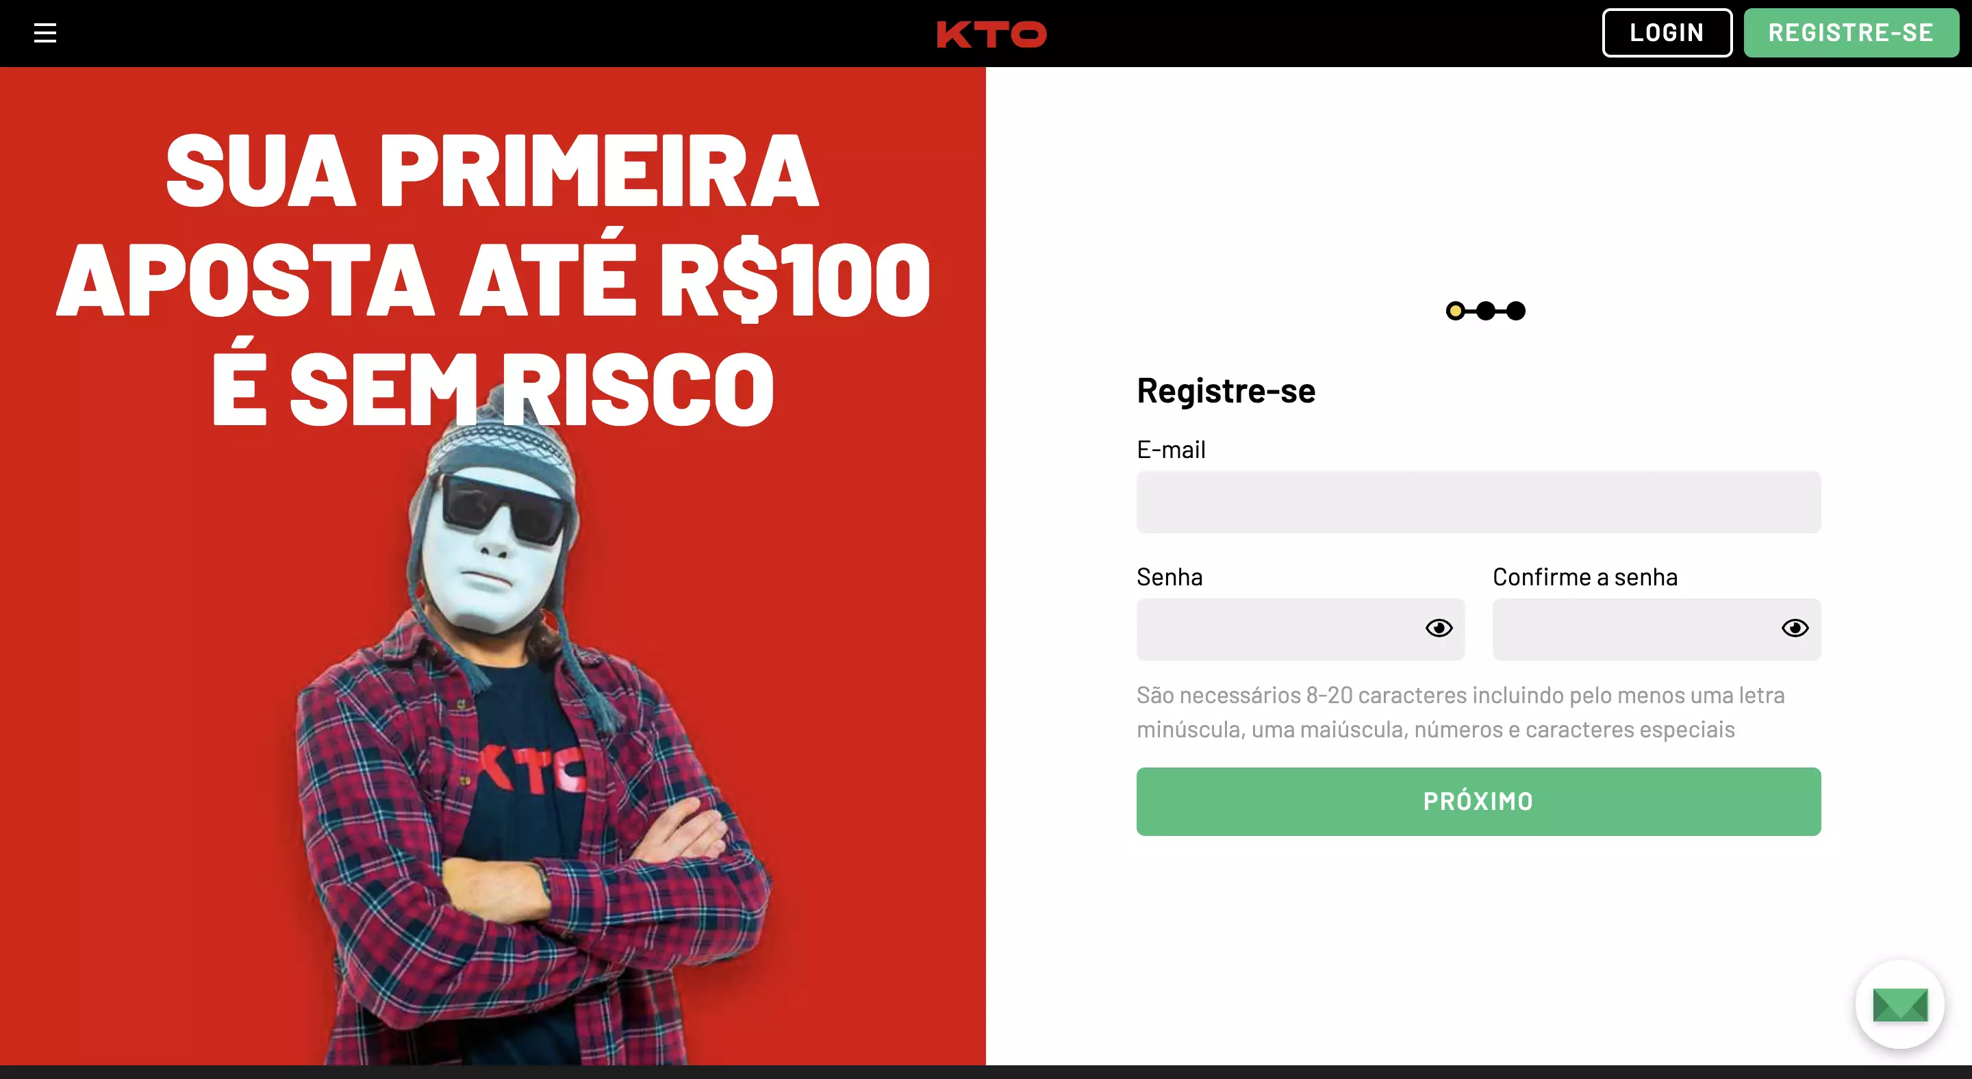Focus the E-mail input field
This screenshot has width=1972, height=1079.
coord(1478,502)
